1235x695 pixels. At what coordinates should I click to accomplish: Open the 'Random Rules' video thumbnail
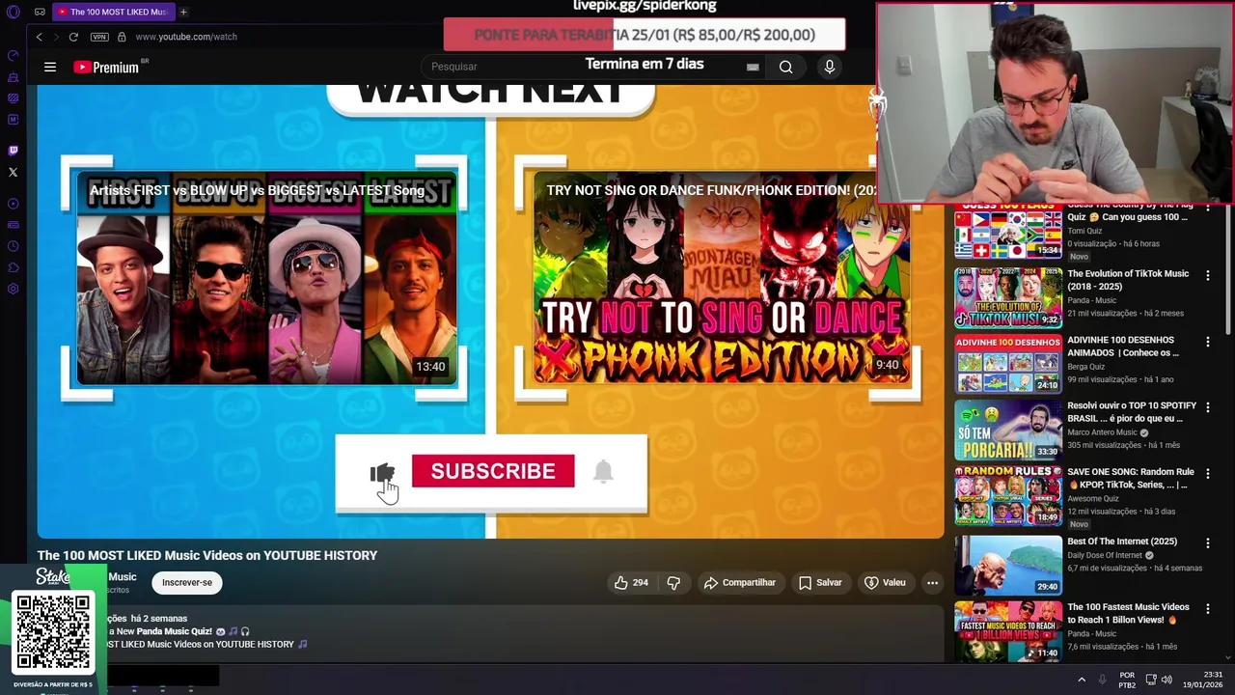click(x=1008, y=497)
